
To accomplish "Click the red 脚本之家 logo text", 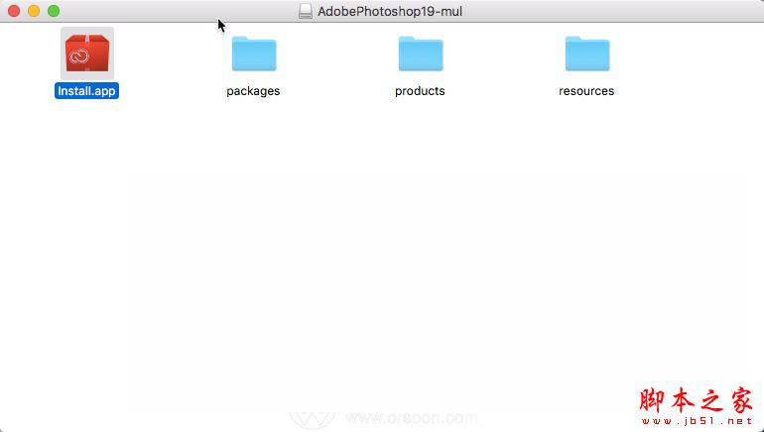I will tap(697, 400).
